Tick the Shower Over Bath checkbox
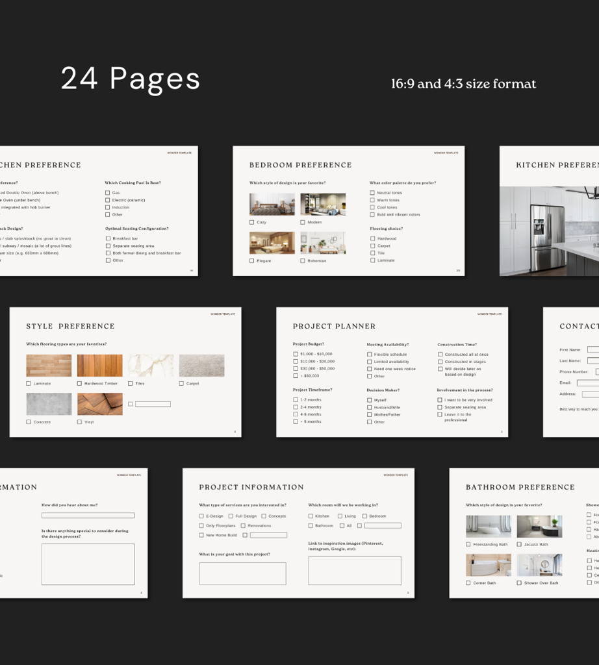599x665 pixels. pyautogui.click(x=519, y=583)
